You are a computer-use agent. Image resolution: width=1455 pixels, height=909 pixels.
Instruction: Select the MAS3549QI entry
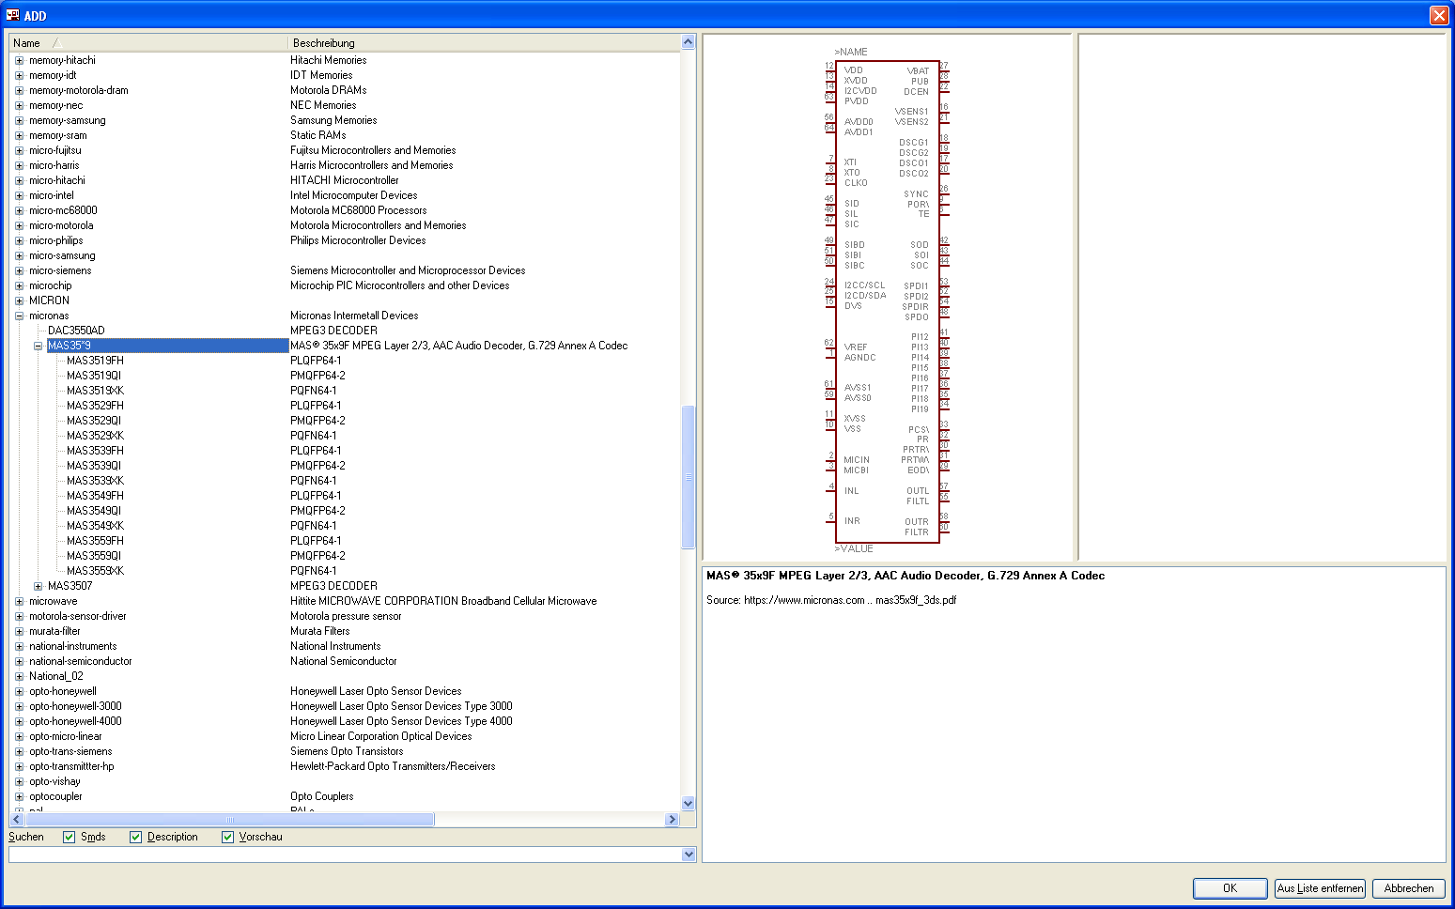(94, 511)
